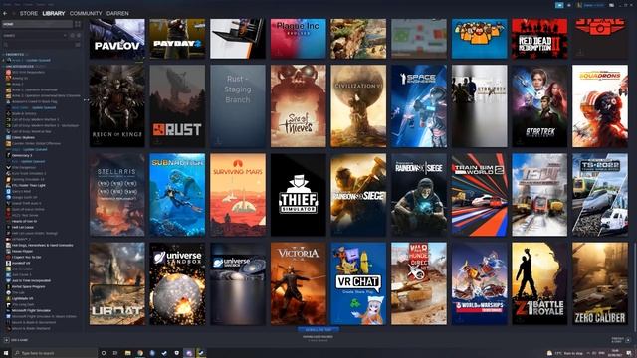Open Surviving Mars cover

[238, 195]
